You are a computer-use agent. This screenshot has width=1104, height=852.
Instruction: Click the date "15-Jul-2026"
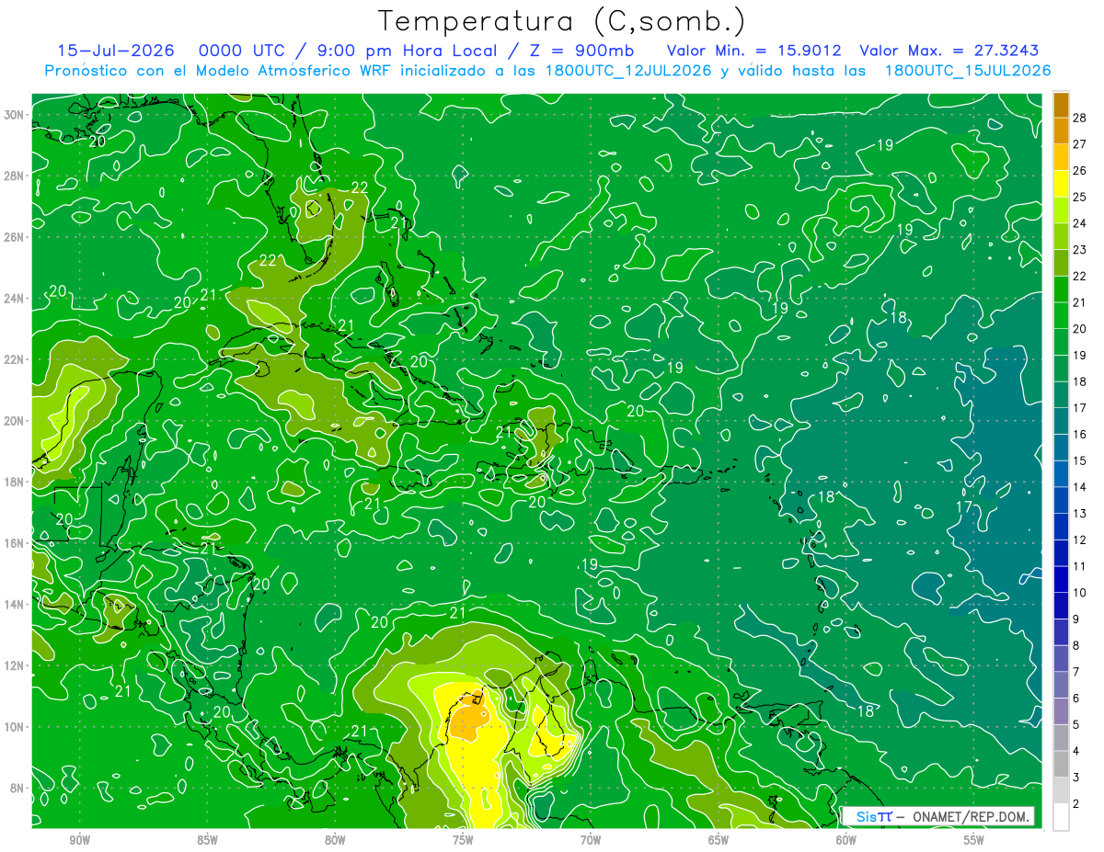pyautogui.click(x=117, y=51)
